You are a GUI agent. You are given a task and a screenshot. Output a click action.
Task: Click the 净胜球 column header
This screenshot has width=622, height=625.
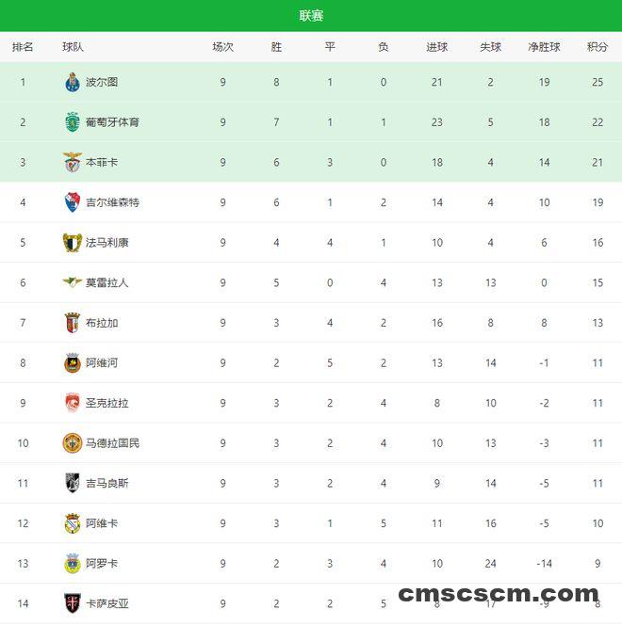544,47
